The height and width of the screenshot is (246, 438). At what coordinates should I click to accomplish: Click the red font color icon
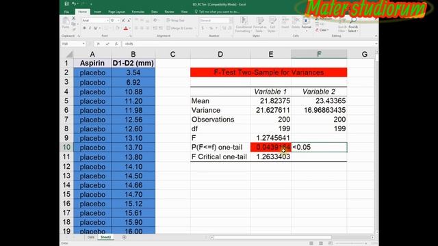pyautogui.click(x=125, y=28)
